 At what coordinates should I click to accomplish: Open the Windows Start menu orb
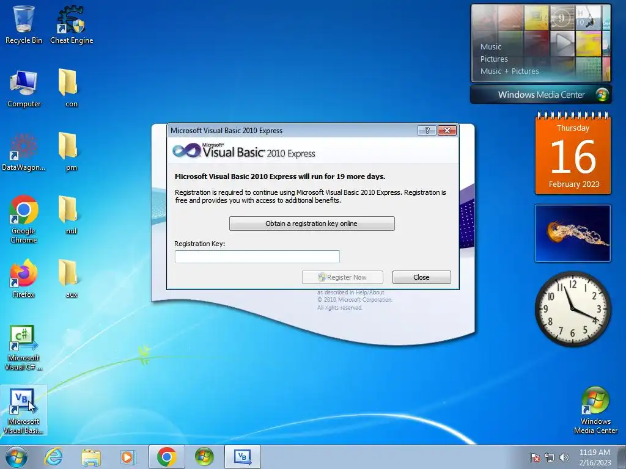[x=17, y=457]
